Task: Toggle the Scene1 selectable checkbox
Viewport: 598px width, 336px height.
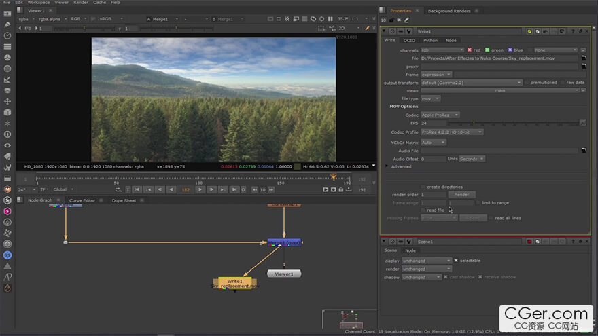Action: point(456,261)
